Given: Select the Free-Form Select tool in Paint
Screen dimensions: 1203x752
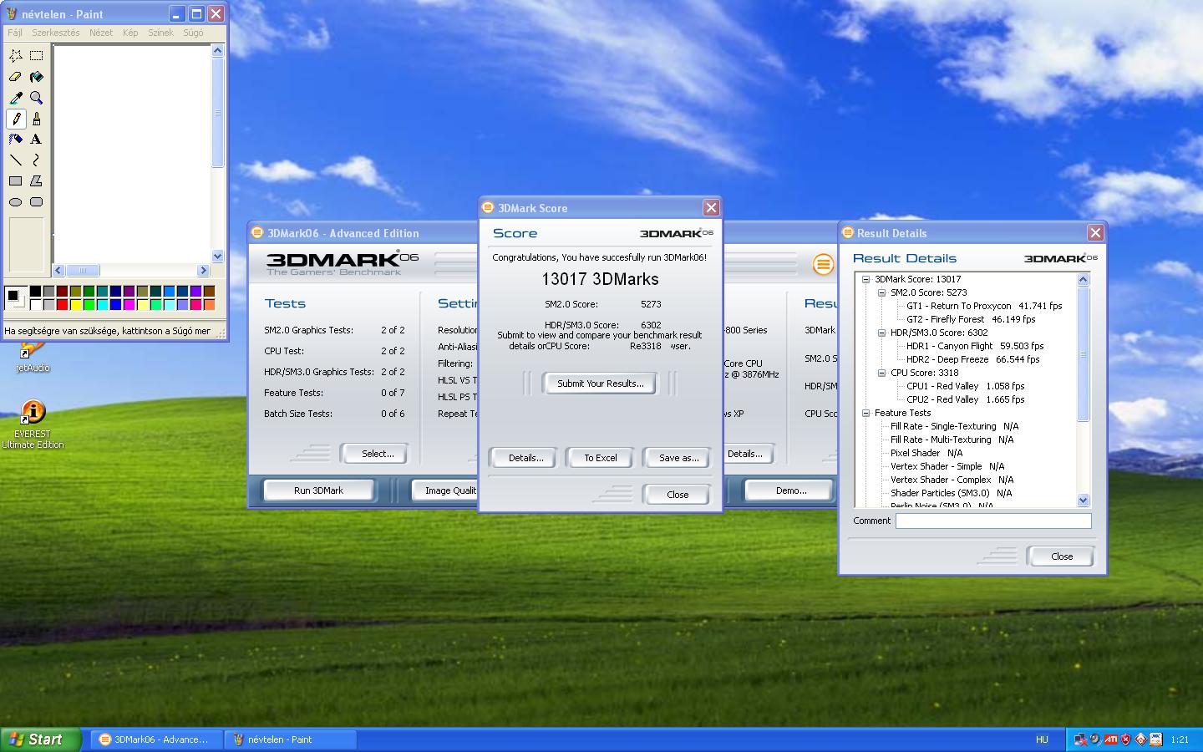Looking at the screenshot, I should point(16,56).
